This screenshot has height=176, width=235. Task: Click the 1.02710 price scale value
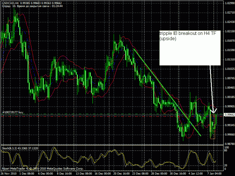[x=230, y=12]
